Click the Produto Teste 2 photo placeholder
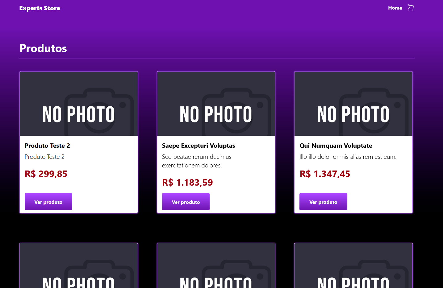Image resolution: width=443 pixels, height=288 pixels. (x=79, y=104)
